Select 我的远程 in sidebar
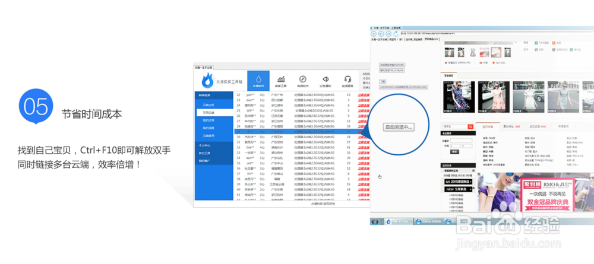 click(208, 128)
